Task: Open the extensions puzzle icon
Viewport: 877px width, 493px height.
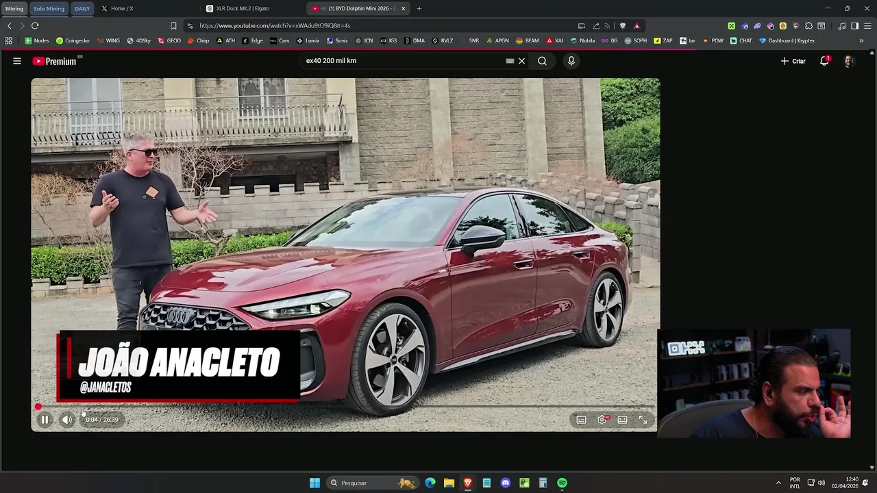Action: point(808,25)
